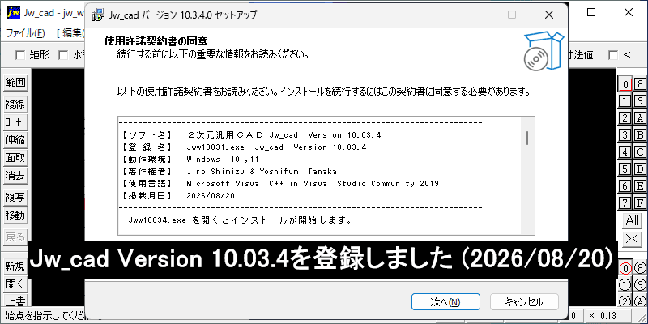Click the 新規 new file button
The width and height of the screenshot is (648, 324).
point(15,266)
